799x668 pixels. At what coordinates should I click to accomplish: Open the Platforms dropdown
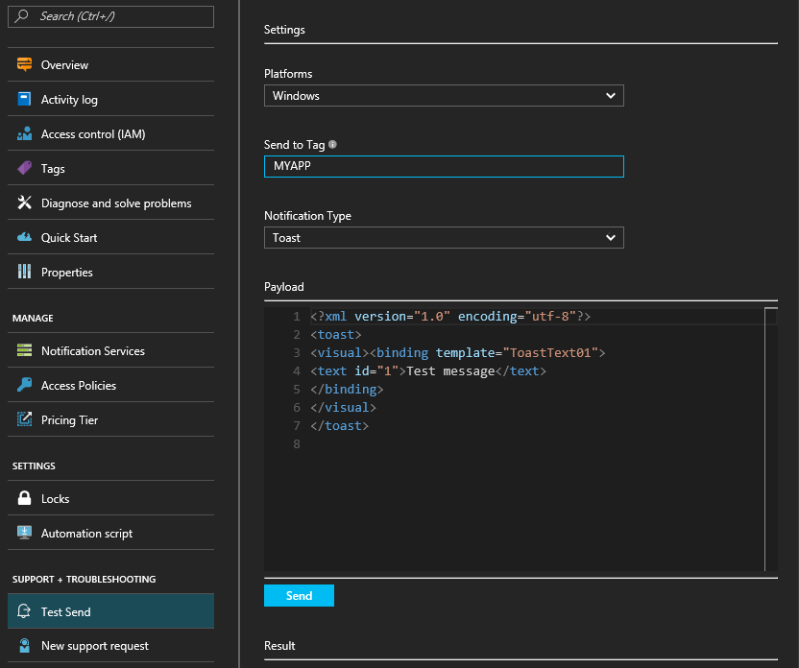pos(444,96)
